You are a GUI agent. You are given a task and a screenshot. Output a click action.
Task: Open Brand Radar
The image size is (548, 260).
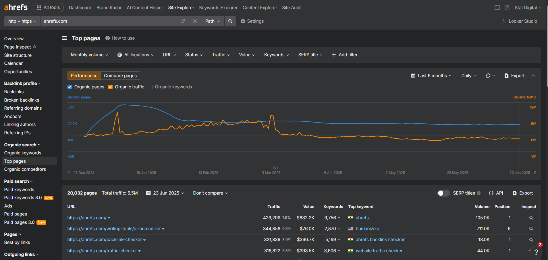point(109,8)
